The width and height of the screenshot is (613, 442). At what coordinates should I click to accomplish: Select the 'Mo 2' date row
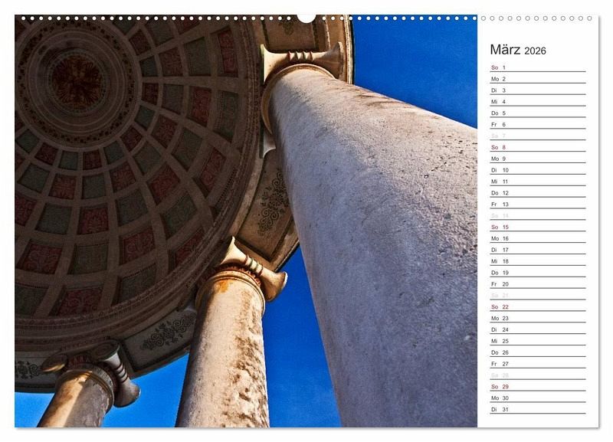(x=538, y=79)
